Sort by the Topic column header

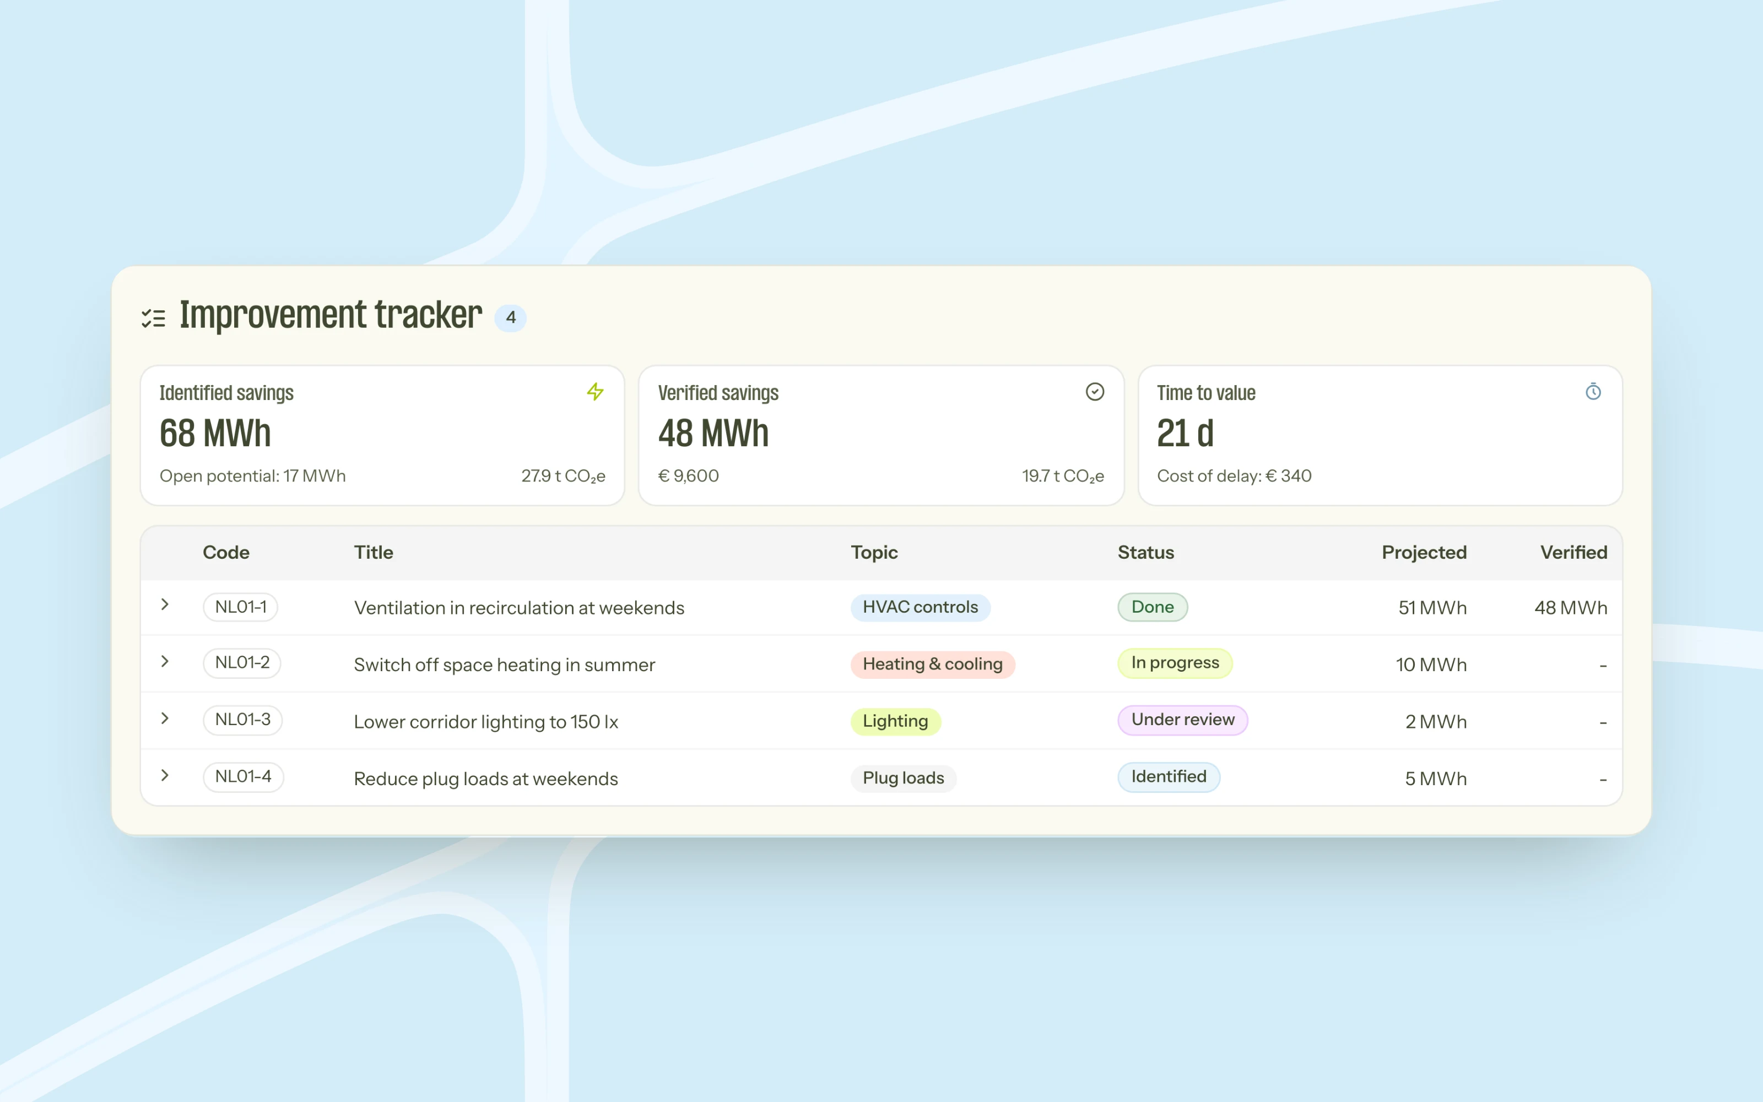pyautogui.click(x=874, y=553)
